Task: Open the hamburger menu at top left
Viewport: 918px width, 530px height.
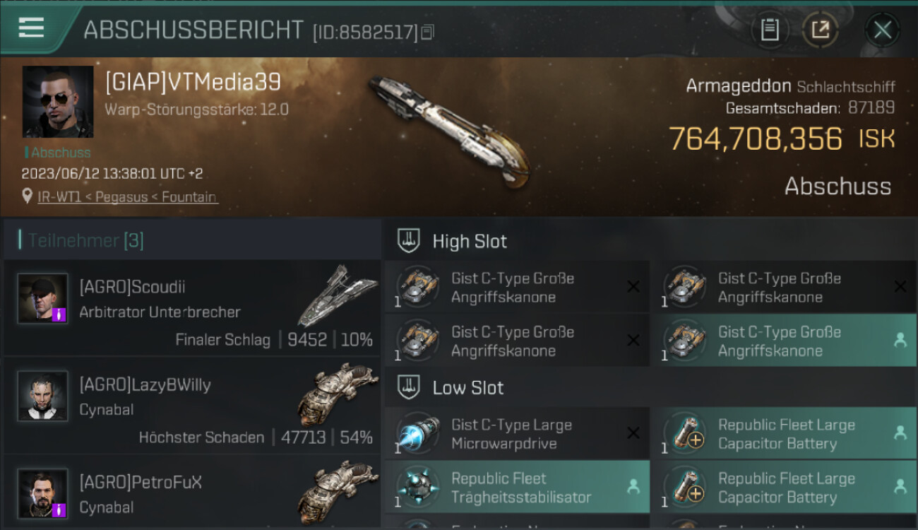Action: pos(31,28)
